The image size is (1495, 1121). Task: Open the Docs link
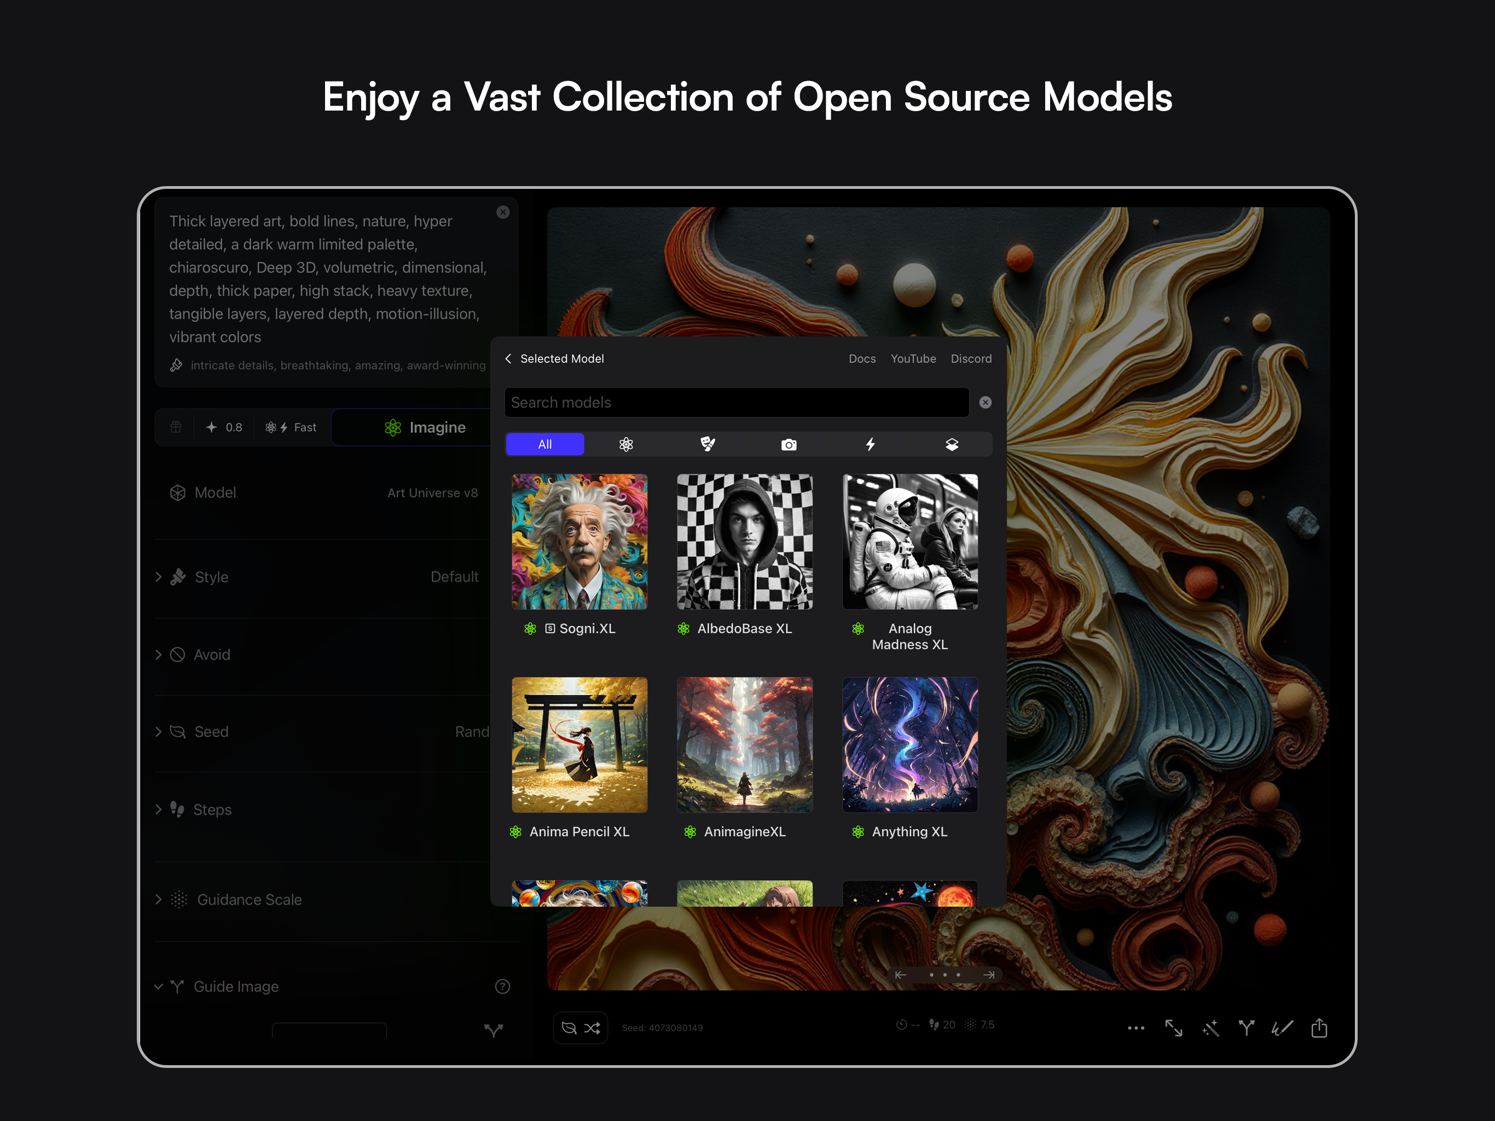(862, 359)
